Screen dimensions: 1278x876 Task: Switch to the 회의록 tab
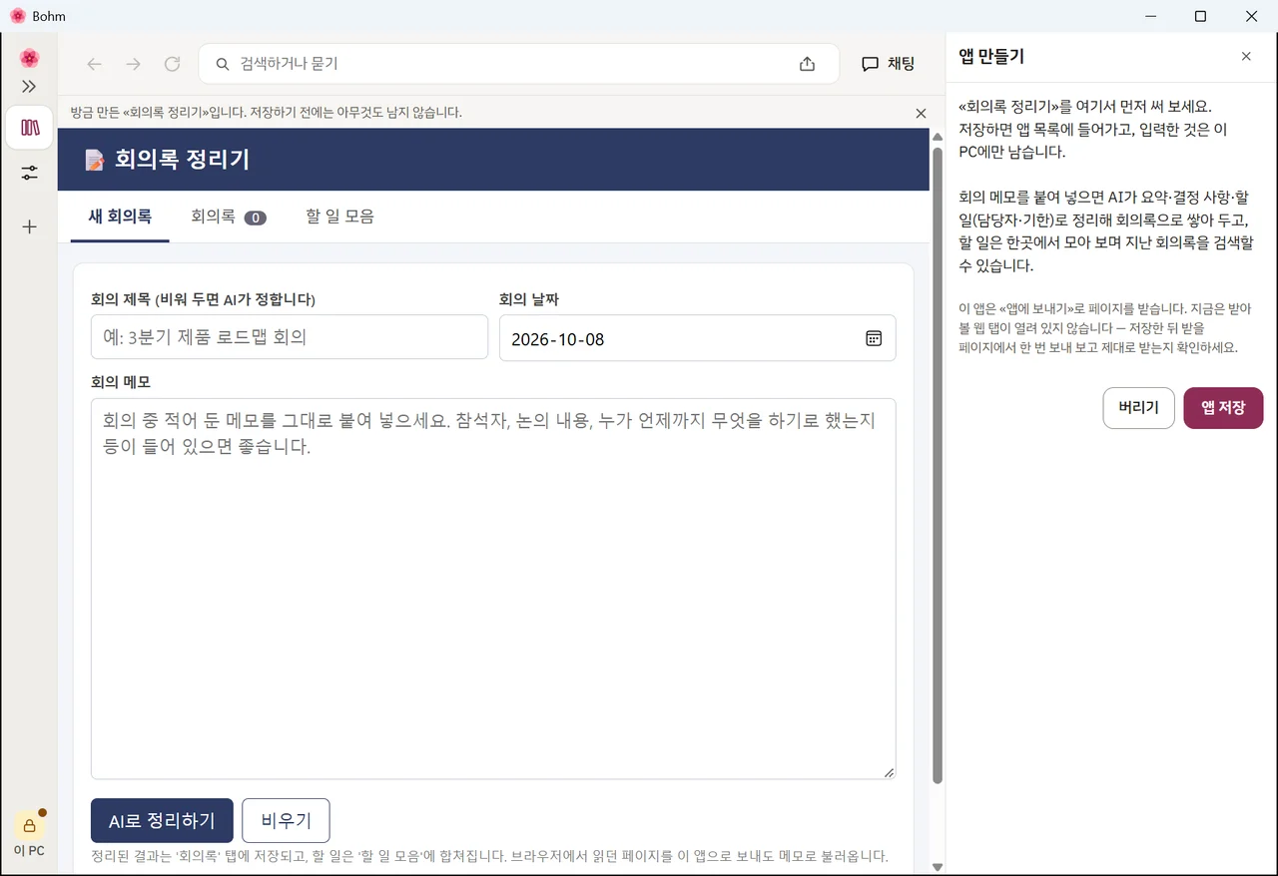tap(229, 217)
